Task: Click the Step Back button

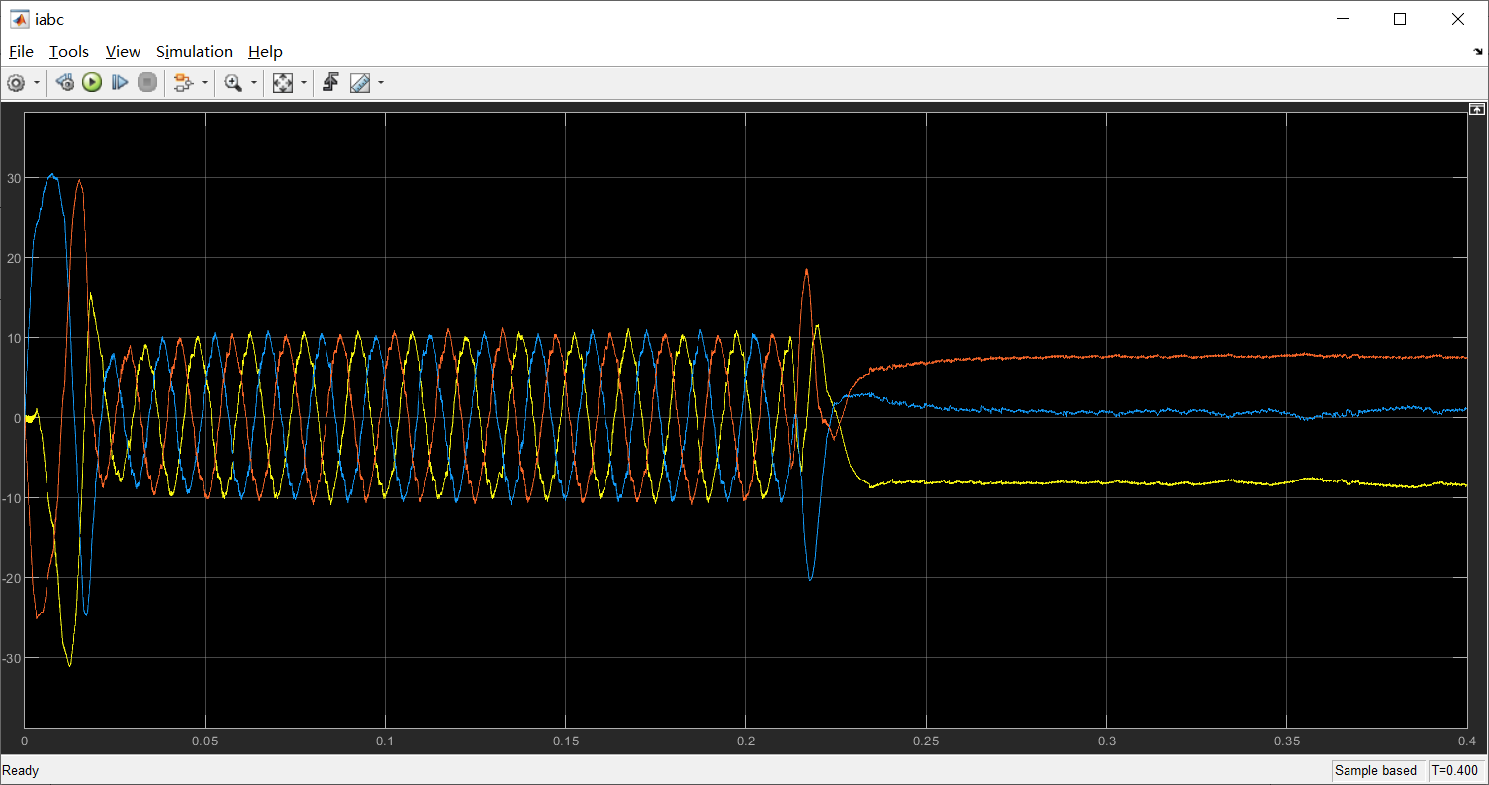Action: pyautogui.click(x=64, y=83)
